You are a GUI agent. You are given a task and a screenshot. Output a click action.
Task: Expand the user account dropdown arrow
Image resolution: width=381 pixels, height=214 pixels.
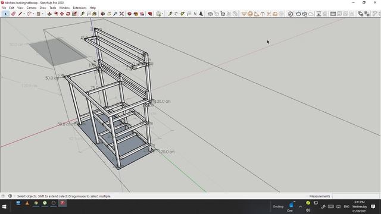pos(163,14)
